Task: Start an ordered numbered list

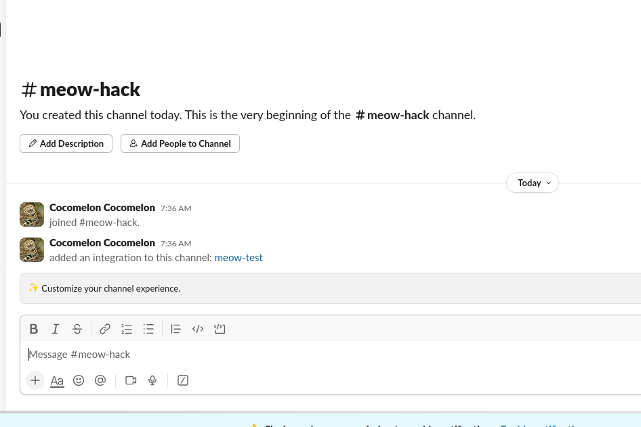Action: (x=127, y=329)
